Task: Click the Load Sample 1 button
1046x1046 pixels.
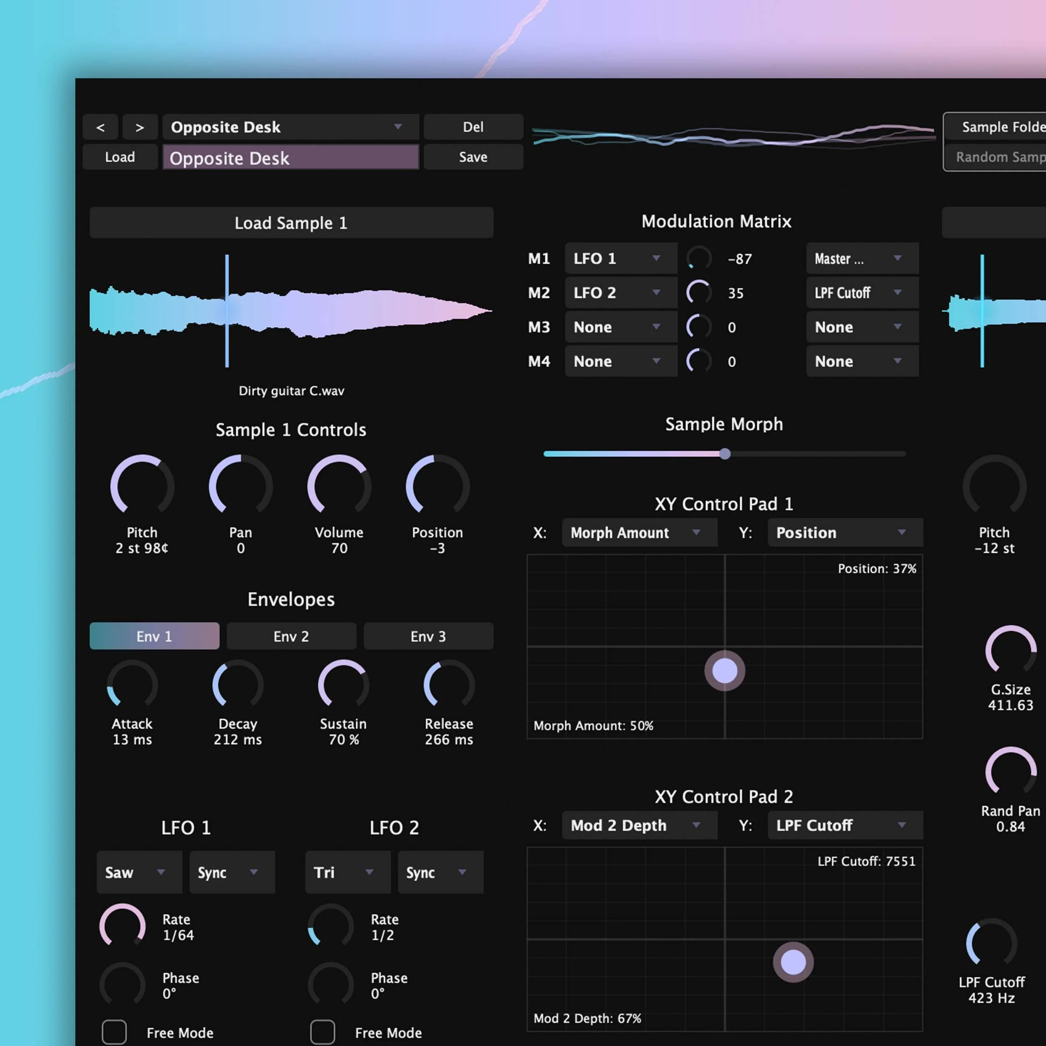Action: (x=291, y=223)
